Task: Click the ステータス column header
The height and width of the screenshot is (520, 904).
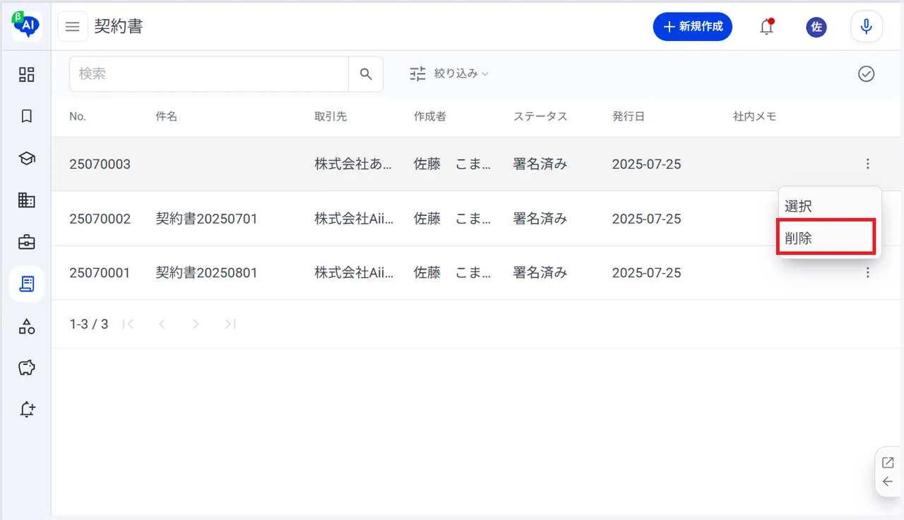Action: pos(540,116)
